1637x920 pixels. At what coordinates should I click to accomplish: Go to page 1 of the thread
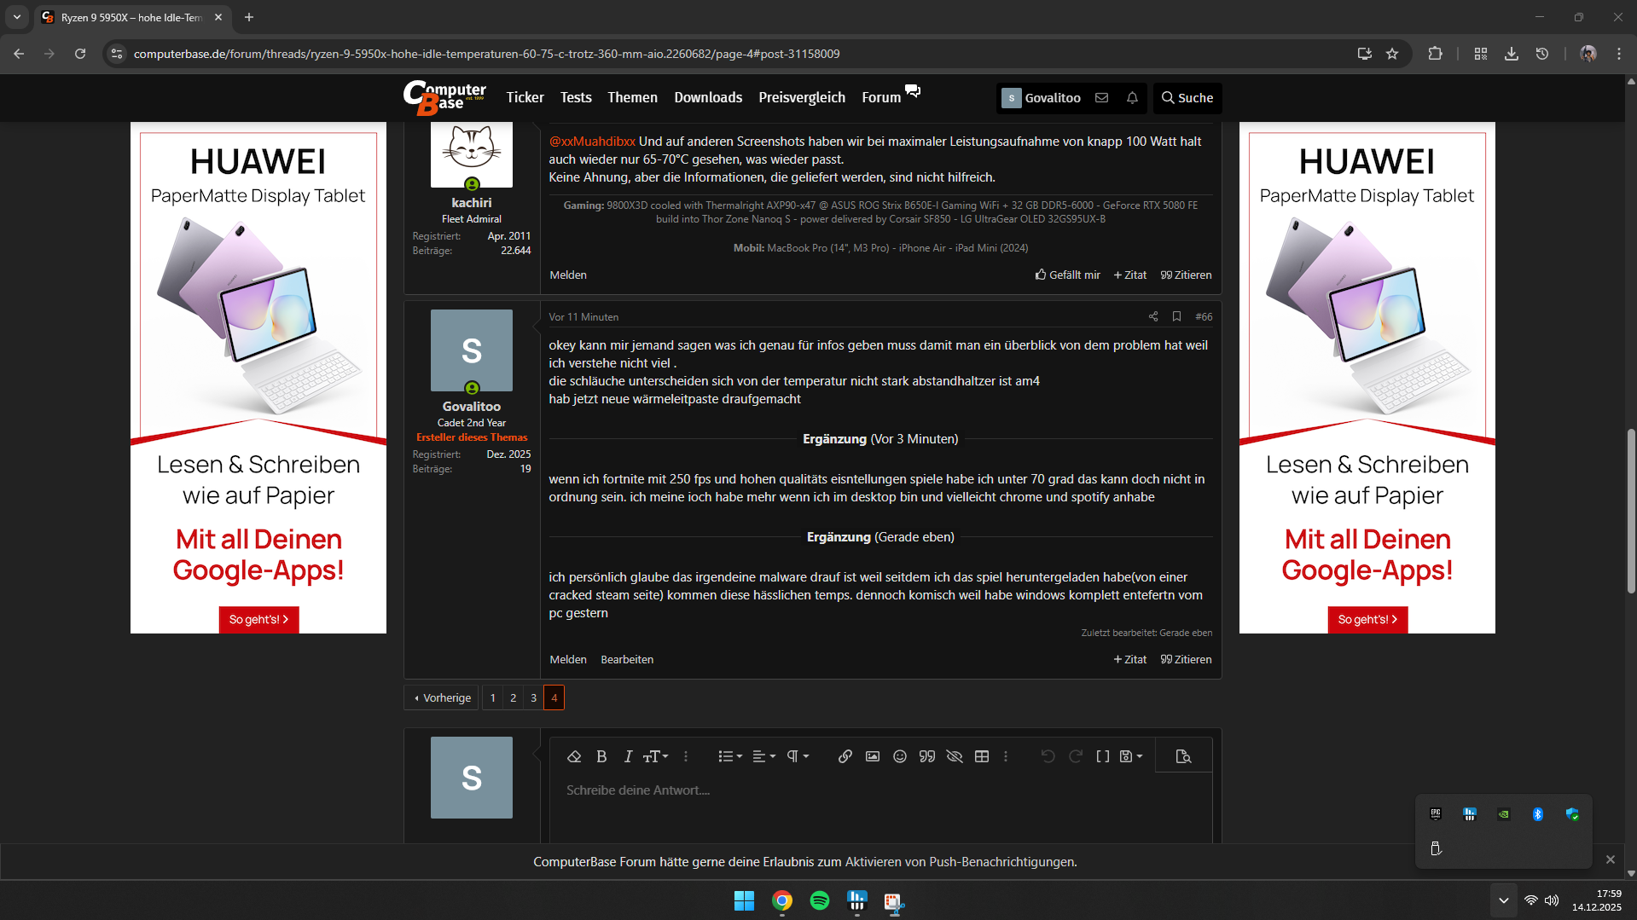[x=493, y=697]
